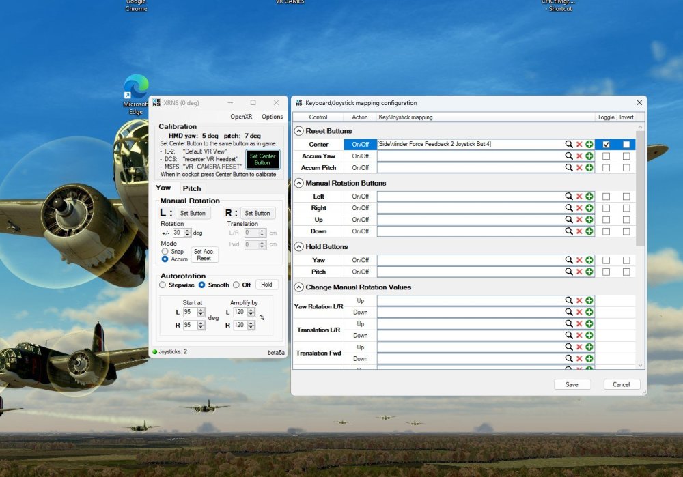Image resolution: width=683 pixels, height=477 pixels.
Task: Click the magnifier icon in Center row
Action: tap(568, 145)
